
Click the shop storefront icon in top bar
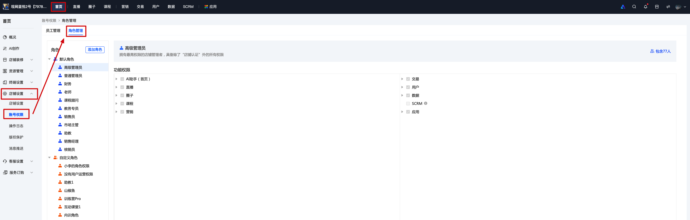657,7
